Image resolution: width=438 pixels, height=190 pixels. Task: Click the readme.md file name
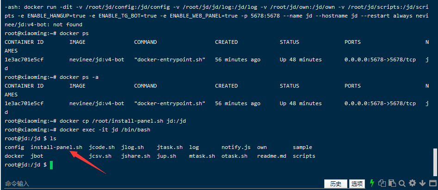(x=271, y=156)
